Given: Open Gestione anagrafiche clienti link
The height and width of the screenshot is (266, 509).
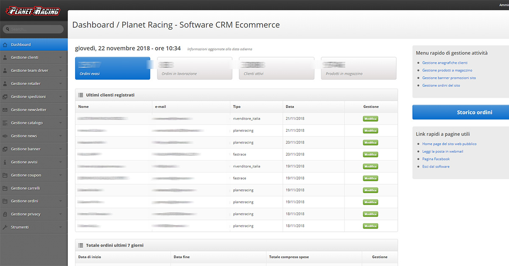Looking at the screenshot, I should coord(445,63).
